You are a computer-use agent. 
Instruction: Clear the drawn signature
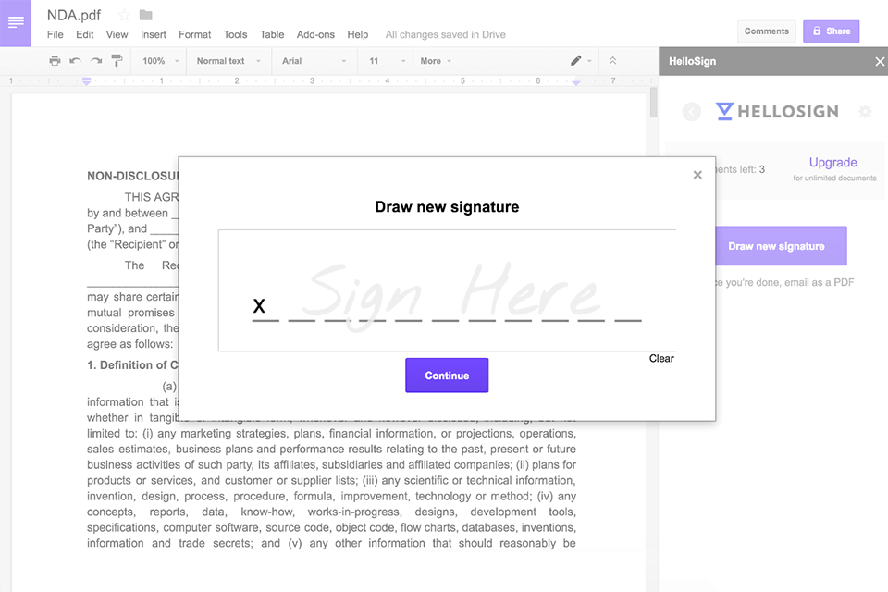click(x=660, y=359)
